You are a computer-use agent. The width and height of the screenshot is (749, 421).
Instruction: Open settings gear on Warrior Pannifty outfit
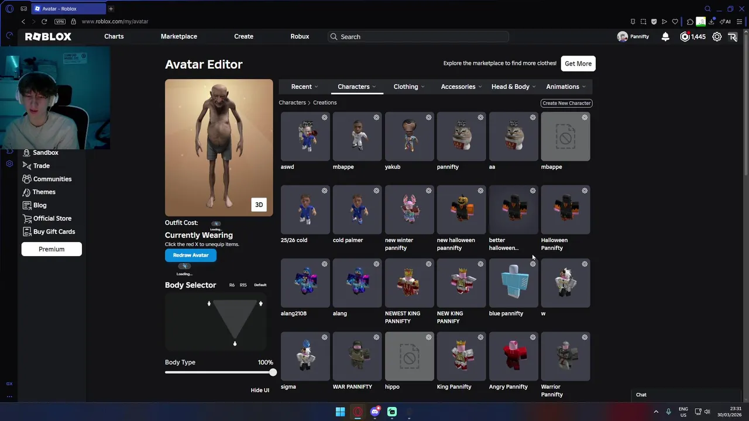click(x=585, y=337)
